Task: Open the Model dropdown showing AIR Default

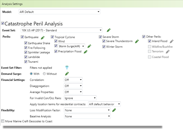Action: click(x=59, y=12)
